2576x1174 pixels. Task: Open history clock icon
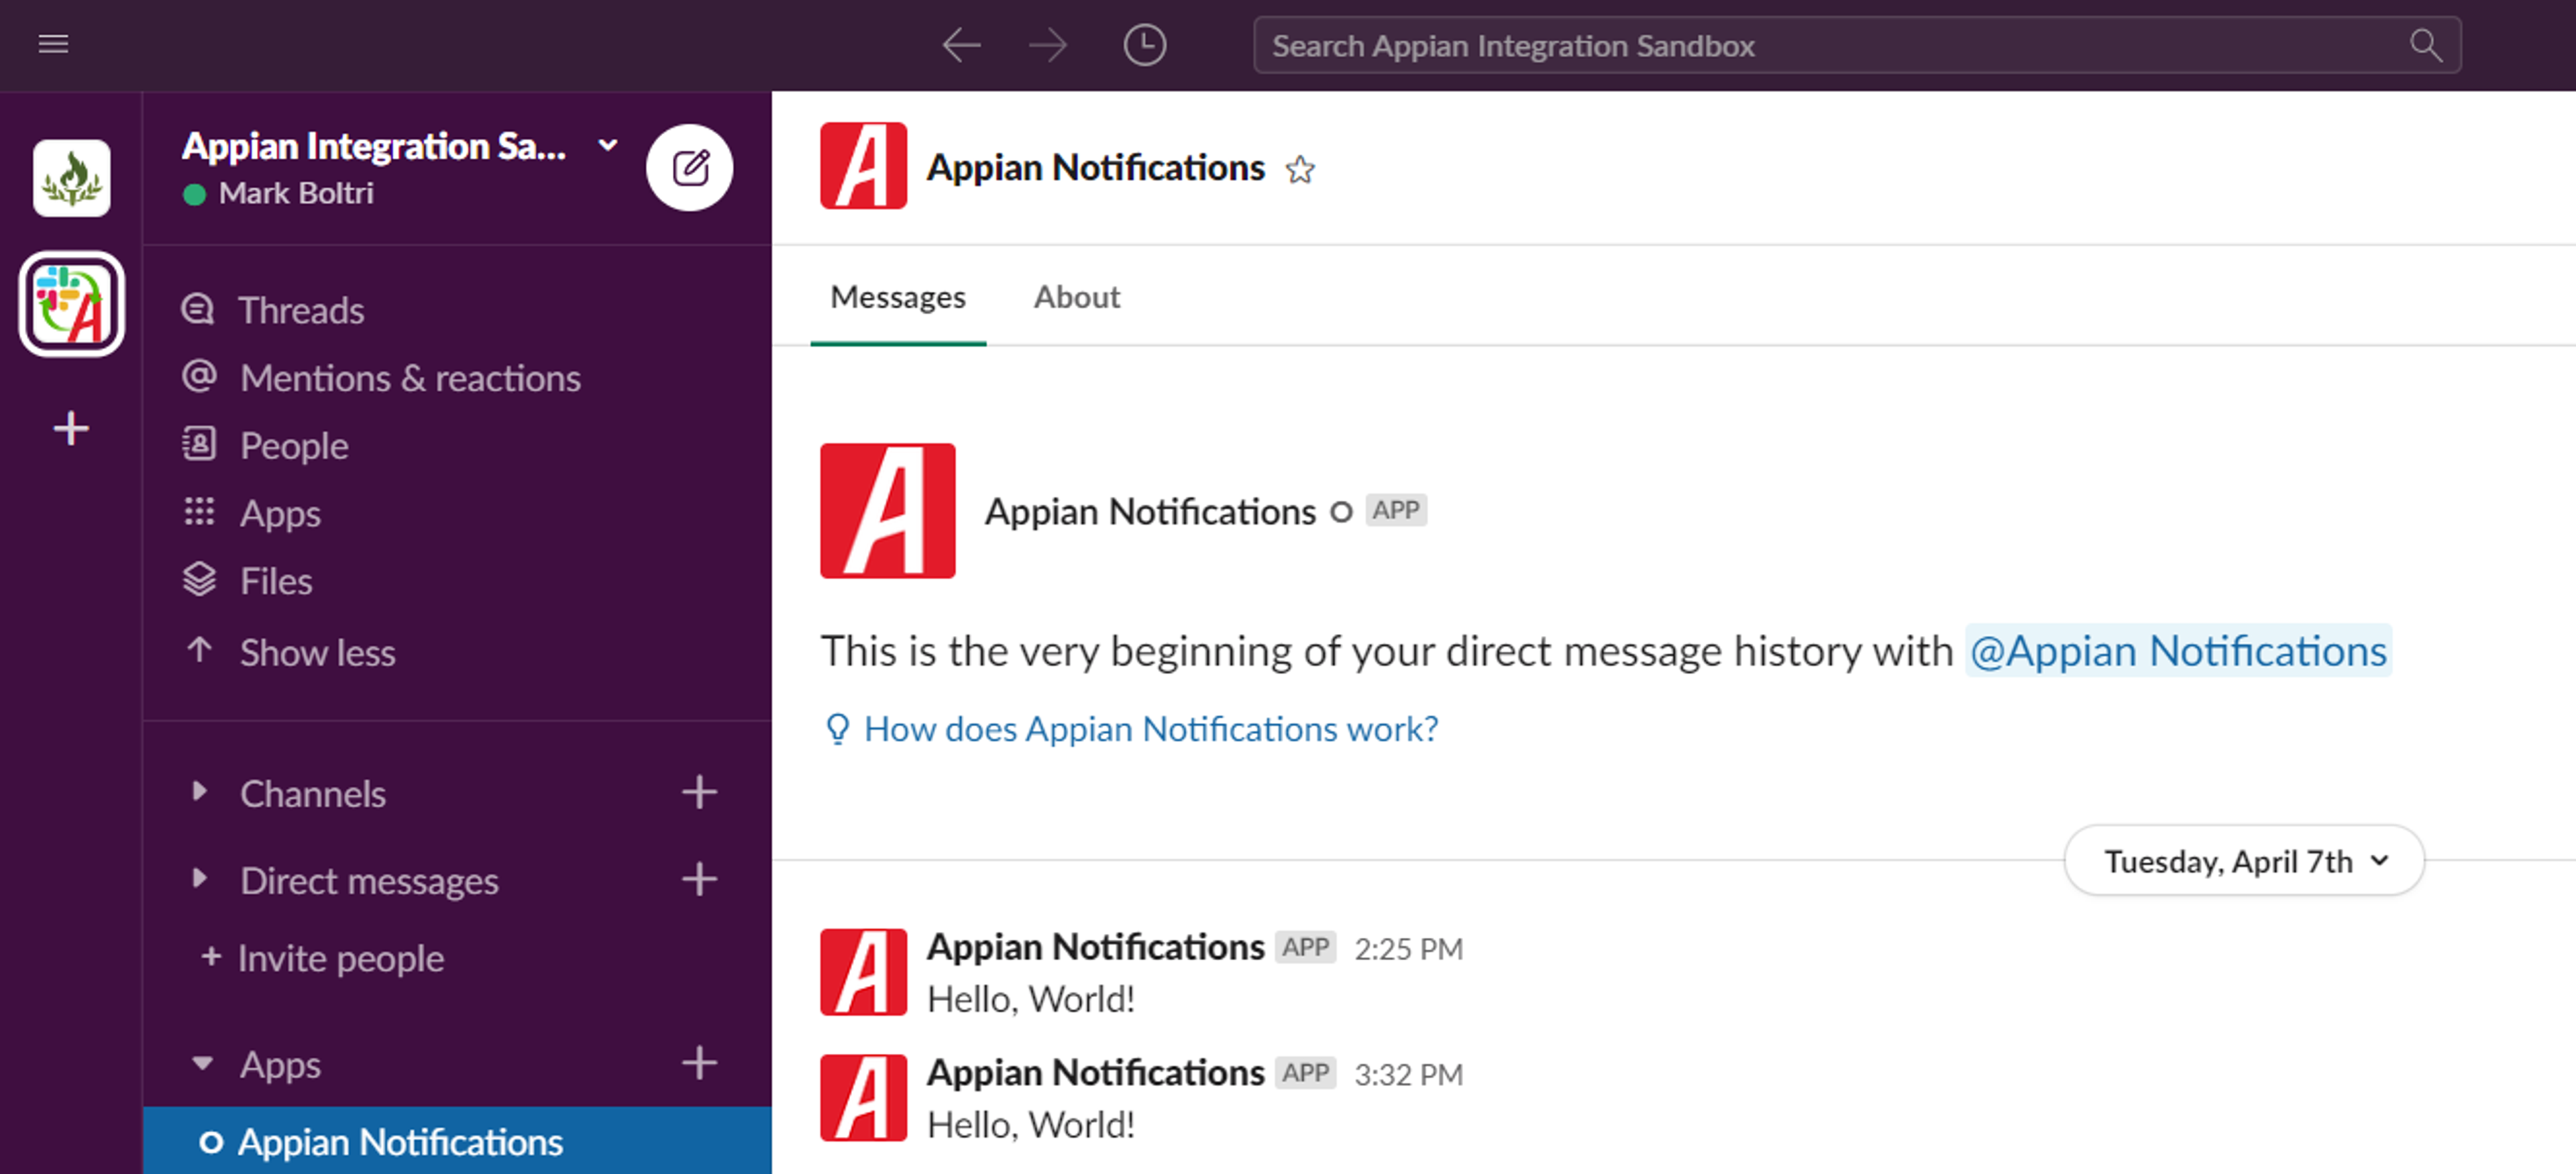pyautogui.click(x=1144, y=45)
